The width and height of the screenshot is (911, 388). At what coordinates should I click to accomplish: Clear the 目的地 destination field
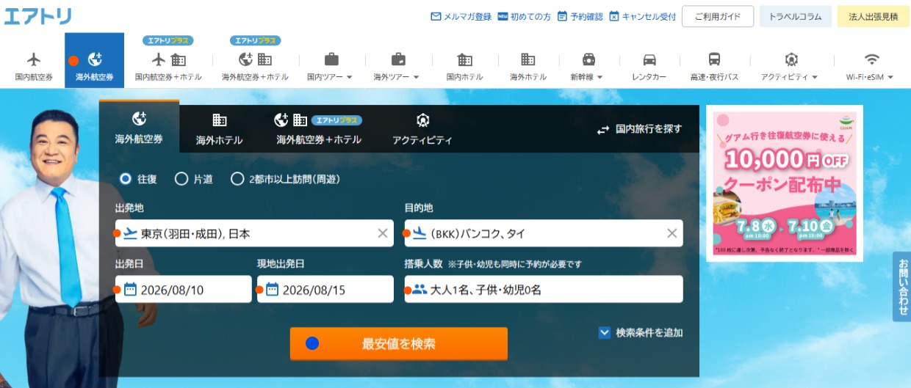pyautogui.click(x=671, y=233)
